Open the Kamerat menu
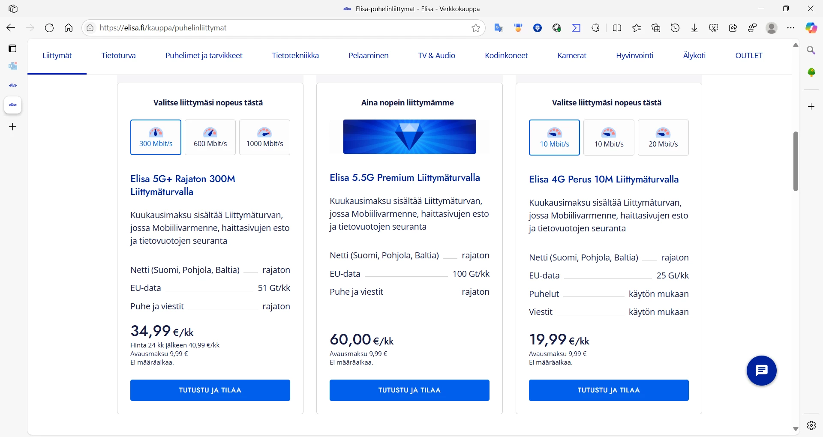The height and width of the screenshot is (437, 823). [x=572, y=56]
